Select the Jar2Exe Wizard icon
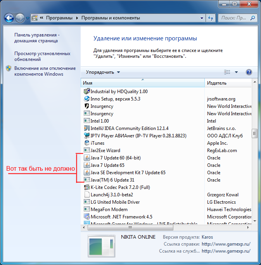 (x=86, y=150)
